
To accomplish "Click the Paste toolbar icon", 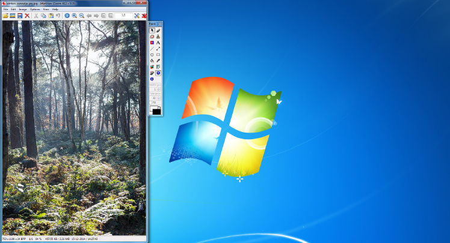I will click(x=51, y=16).
